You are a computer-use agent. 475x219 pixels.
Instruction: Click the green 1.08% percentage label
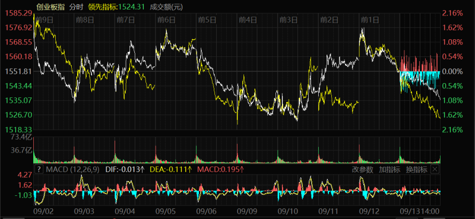pos(452,100)
